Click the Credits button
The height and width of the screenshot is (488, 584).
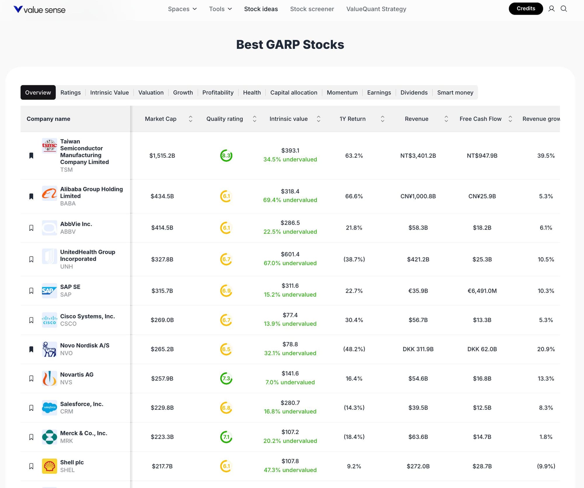pyautogui.click(x=526, y=8)
